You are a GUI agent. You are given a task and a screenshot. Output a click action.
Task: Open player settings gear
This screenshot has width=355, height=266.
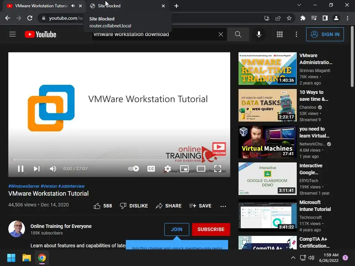(167, 169)
